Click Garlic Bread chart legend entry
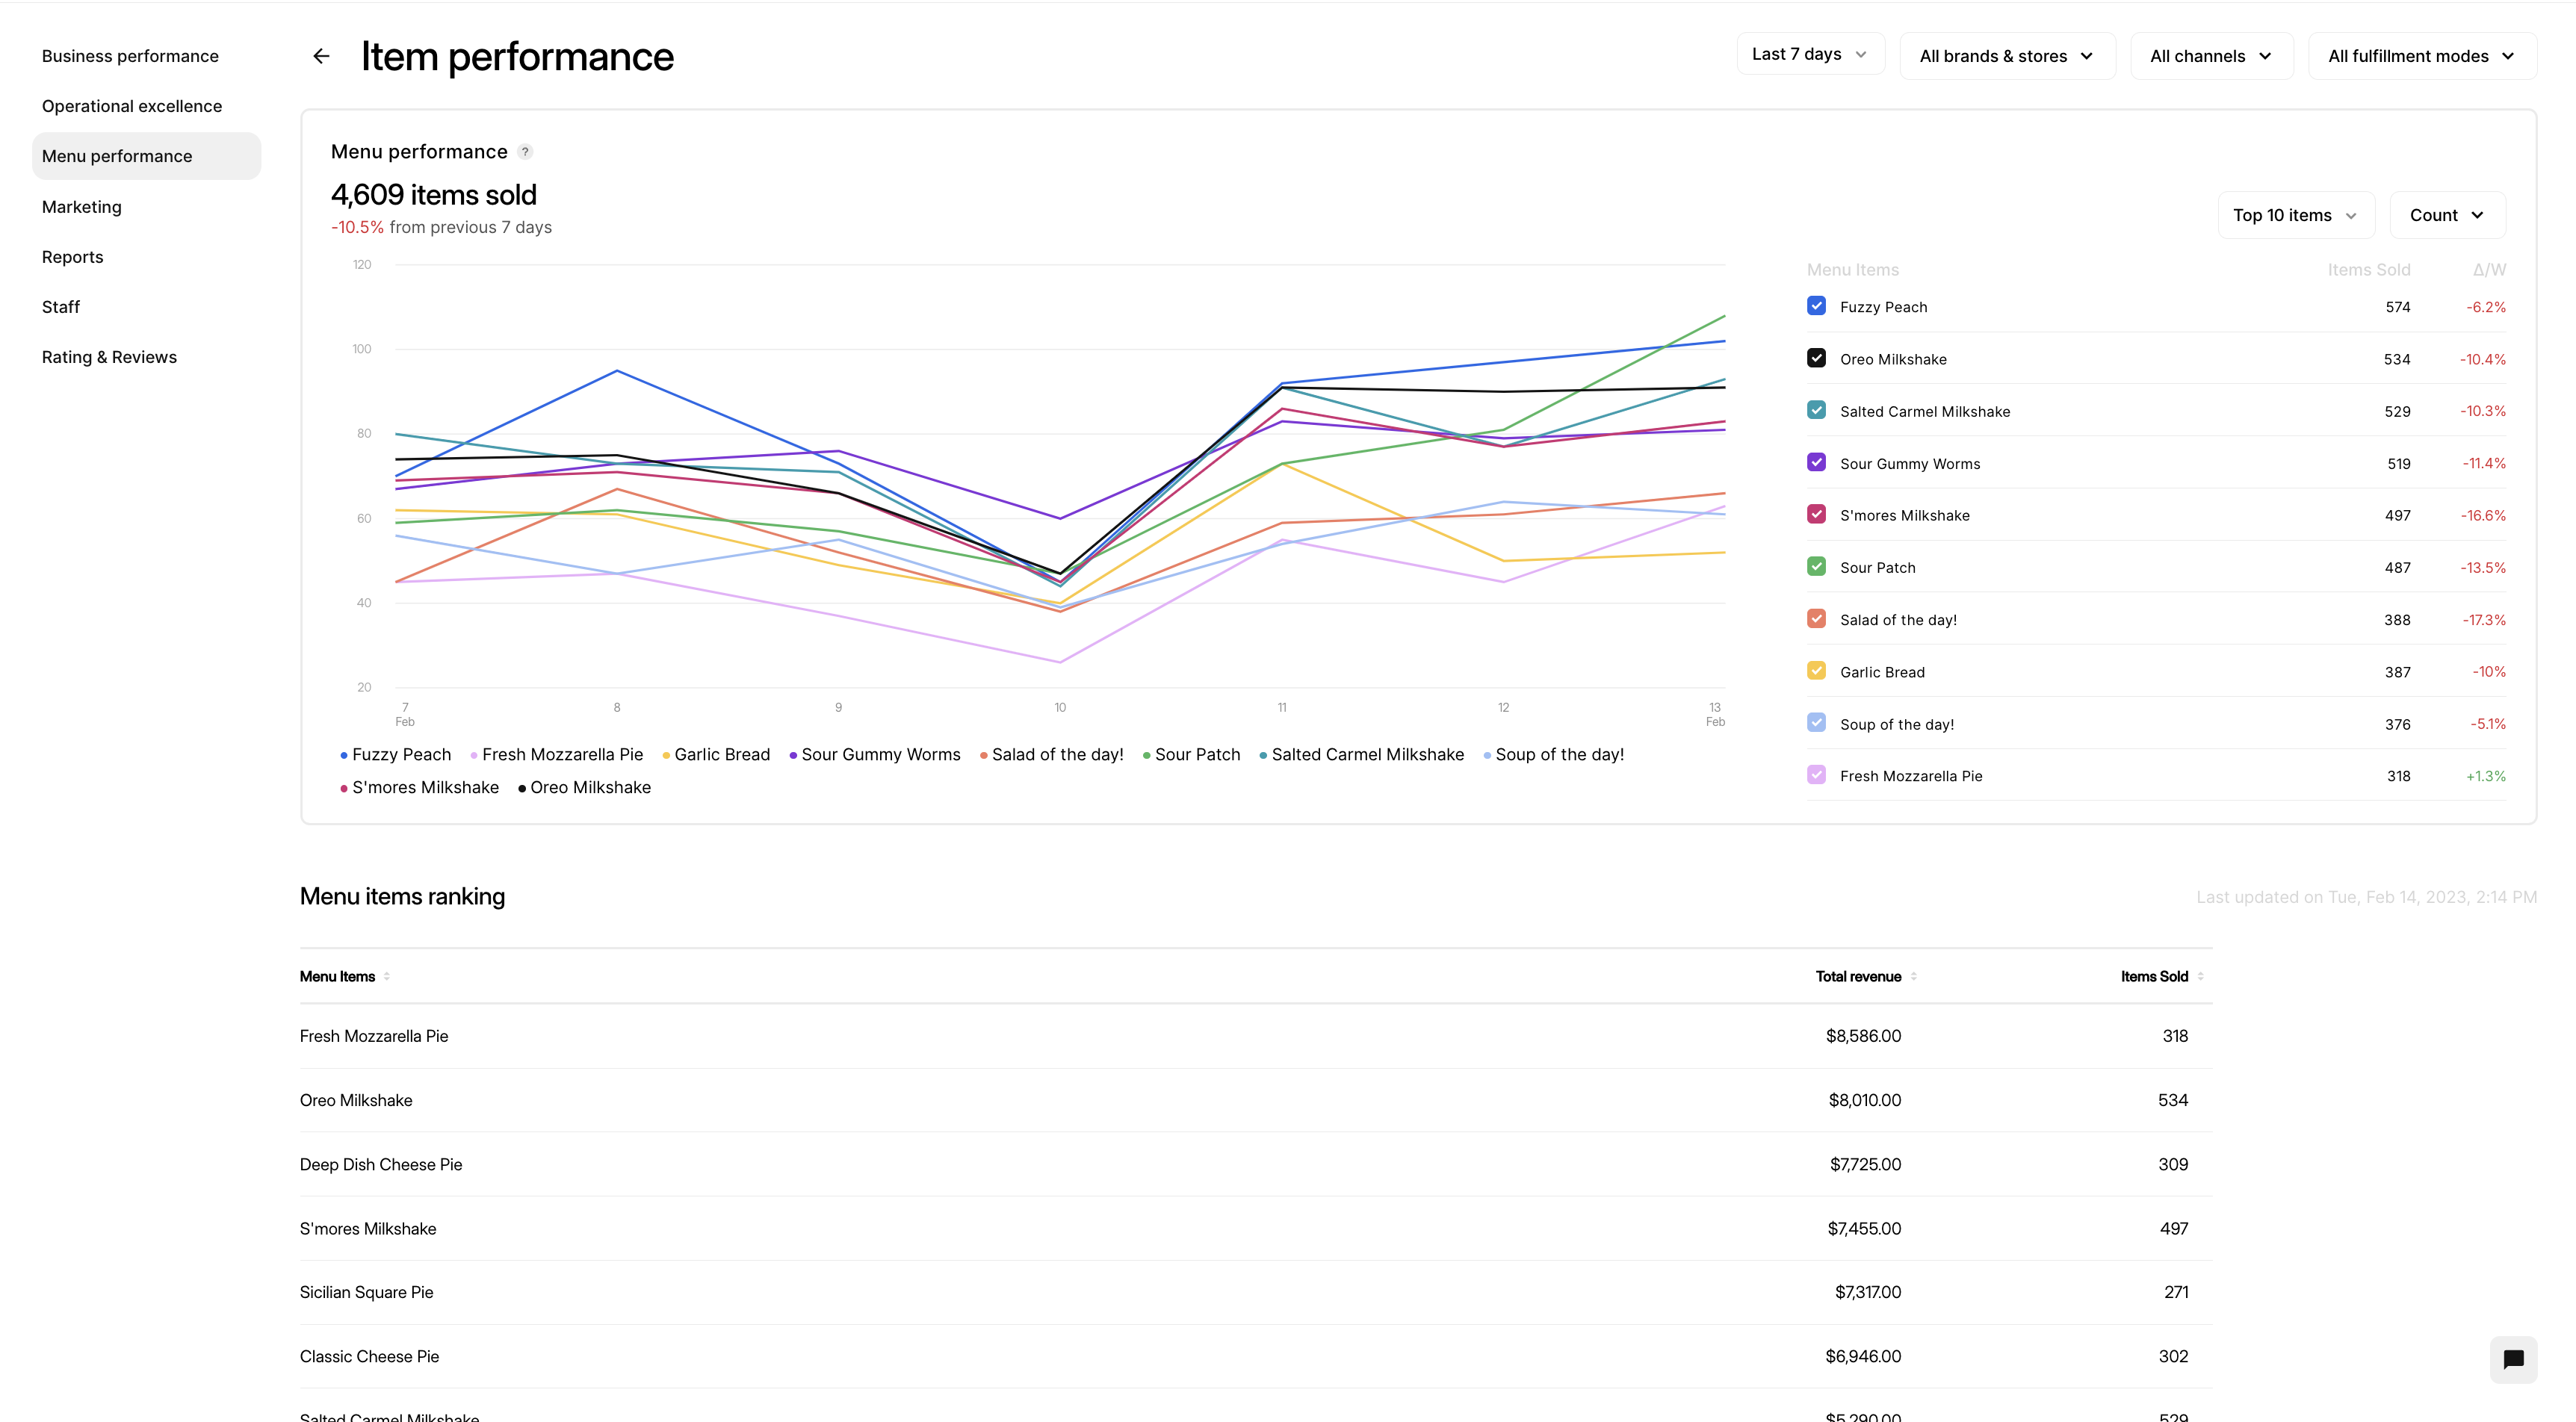This screenshot has width=2576, height=1422. [716, 754]
